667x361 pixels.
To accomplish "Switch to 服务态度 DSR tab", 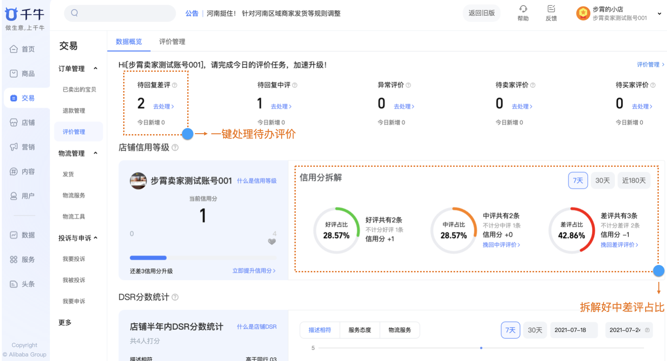I will click(360, 330).
